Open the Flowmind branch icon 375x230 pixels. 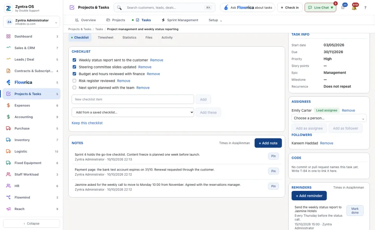[8, 198]
